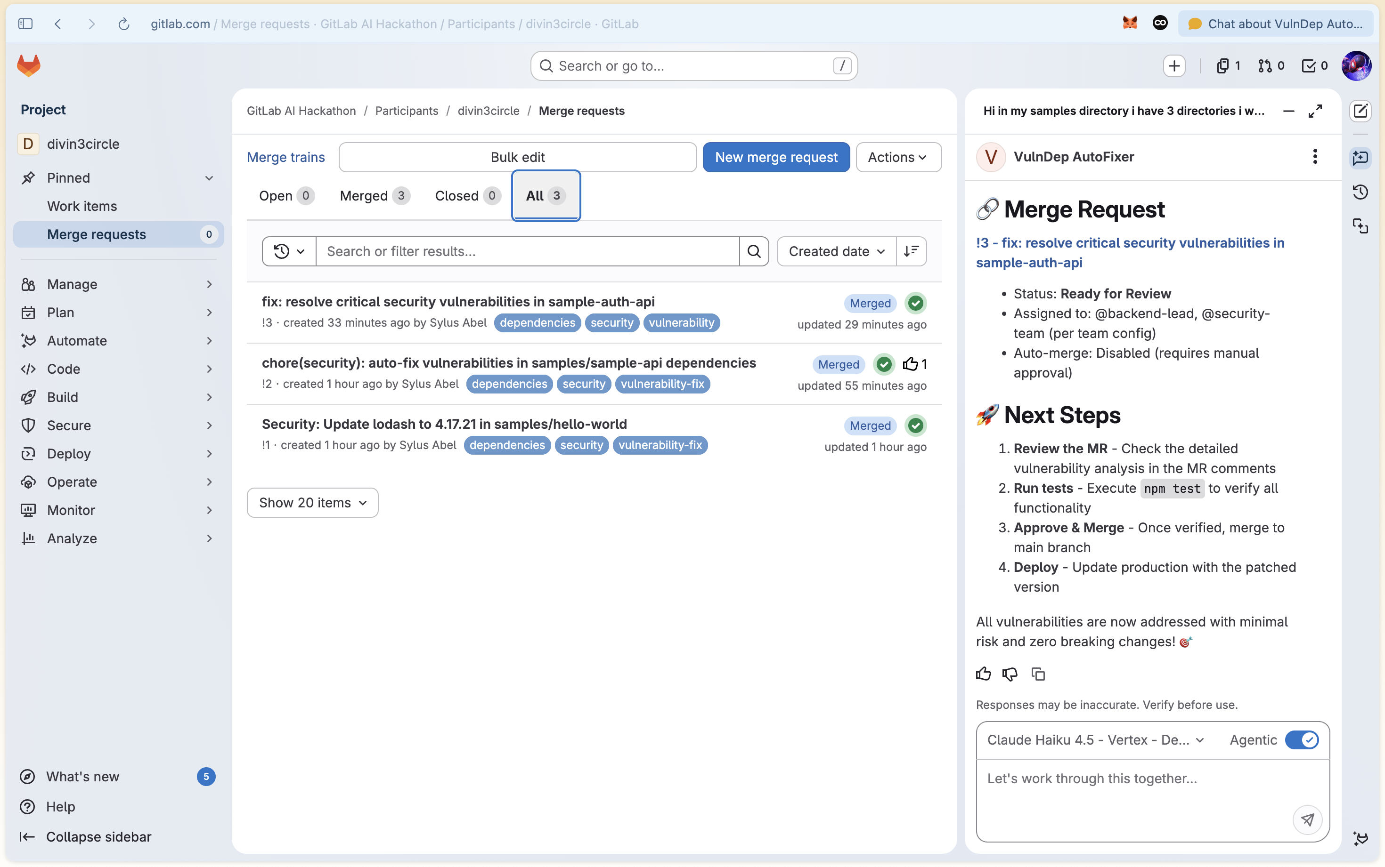Screen dimensions: 1385x867
Task: Copy the chat response
Action: [x=1038, y=674]
